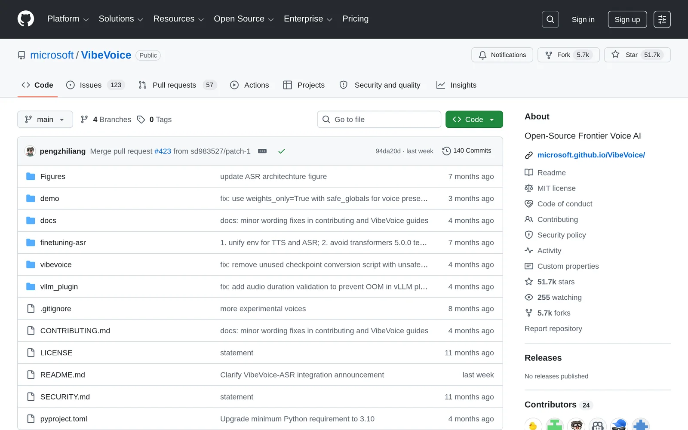The width and height of the screenshot is (688, 430).
Task: Expand commit message ellipsis button
Action: tap(262, 151)
